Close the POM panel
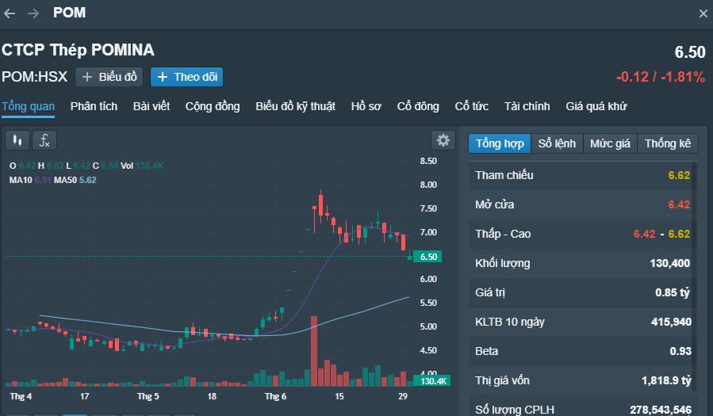 point(703,13)
